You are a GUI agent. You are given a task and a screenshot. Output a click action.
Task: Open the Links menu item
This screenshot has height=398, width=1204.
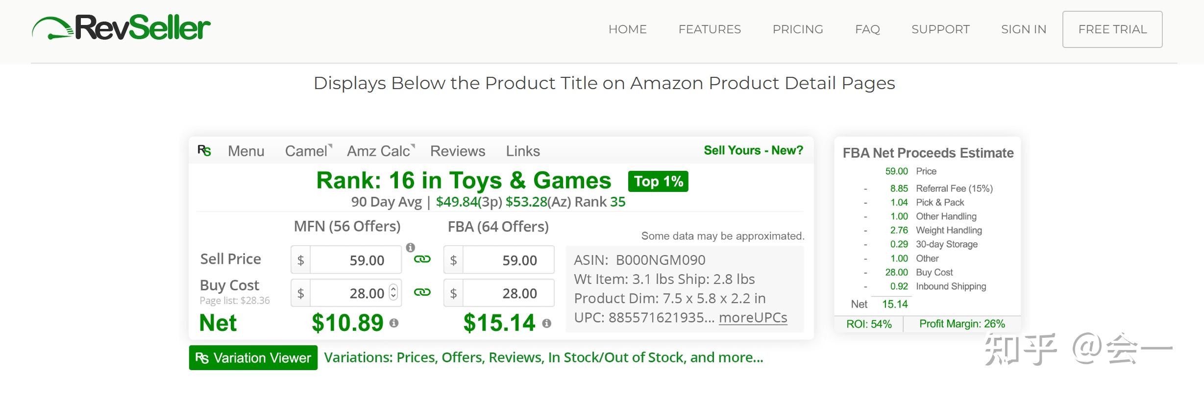pos(523,151)
